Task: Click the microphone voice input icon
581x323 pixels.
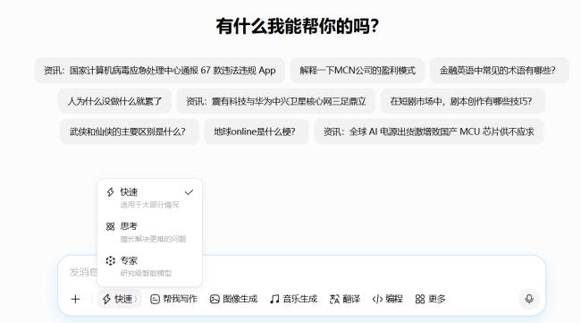Action: tap(529, 299)
